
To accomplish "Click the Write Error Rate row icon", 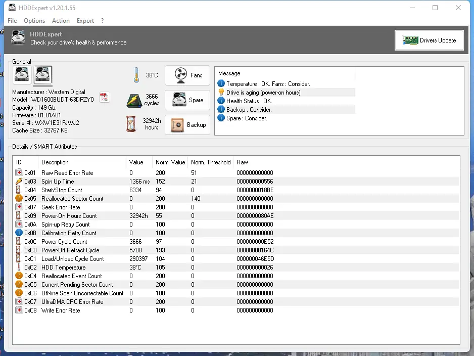I will [x=19, y=310].
